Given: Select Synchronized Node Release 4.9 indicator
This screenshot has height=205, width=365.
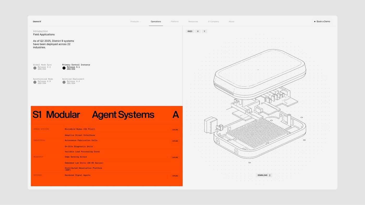Looking at the screenshot, I should pos(35,82).
